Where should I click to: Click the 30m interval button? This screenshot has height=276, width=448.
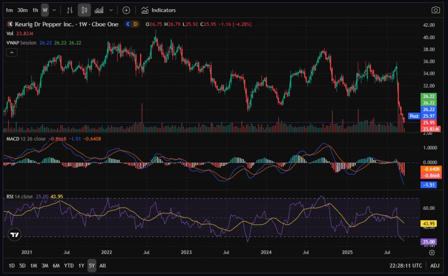point(23,10)
